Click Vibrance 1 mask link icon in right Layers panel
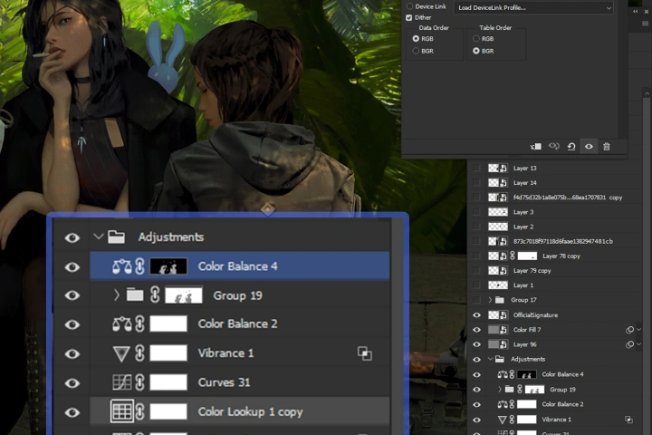Viewport: 652px width, 435px height. click(513, 420)
